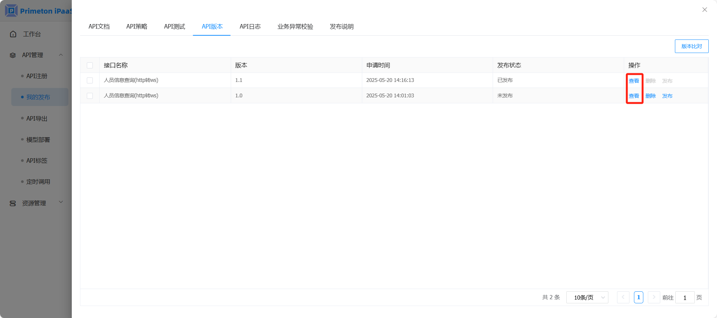The image size is (717, 318).
Task: Expand the 资源管理 menu chevron
Action: (61, 202)
